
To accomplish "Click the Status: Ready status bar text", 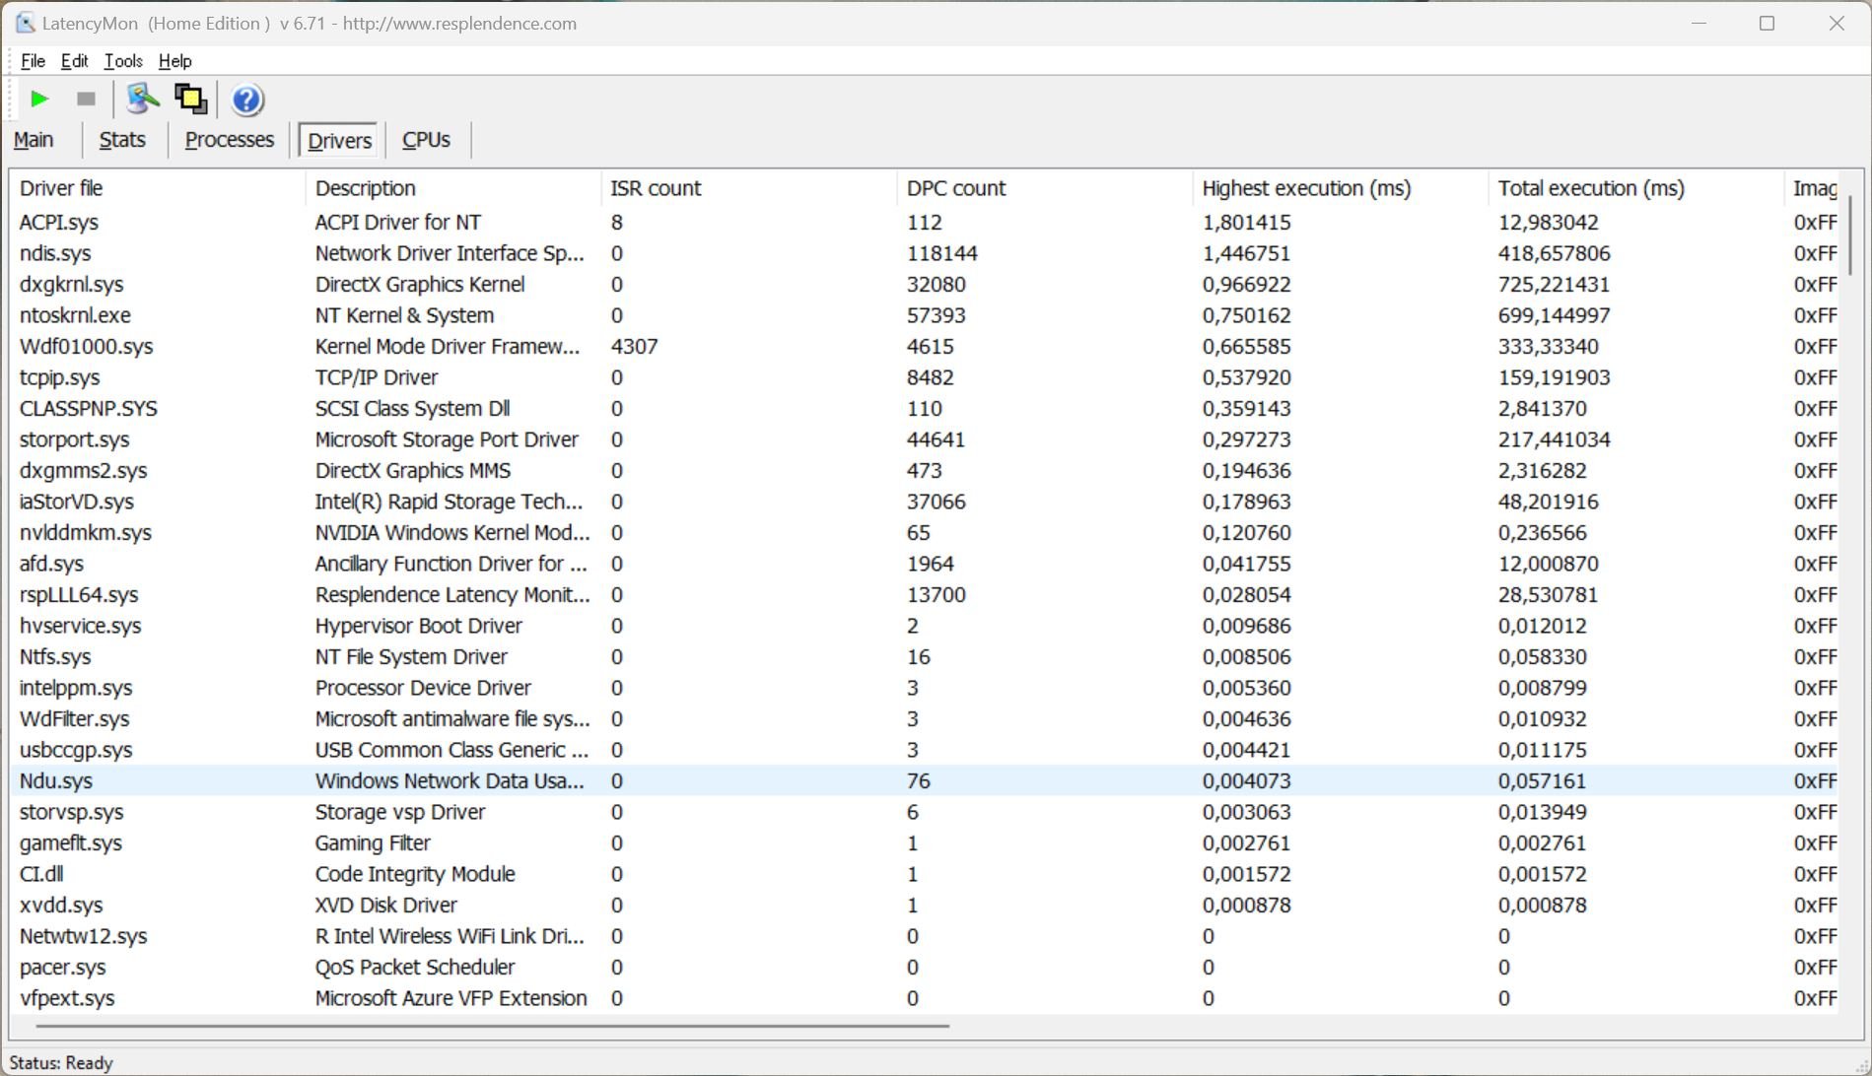I will pyautogui.click(x=61, y=1063).
